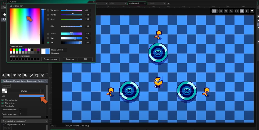Collapse the Propriedades - Ambiente1 panel
The height and width of the screenshot is (130, 259).
coord(46,121)
